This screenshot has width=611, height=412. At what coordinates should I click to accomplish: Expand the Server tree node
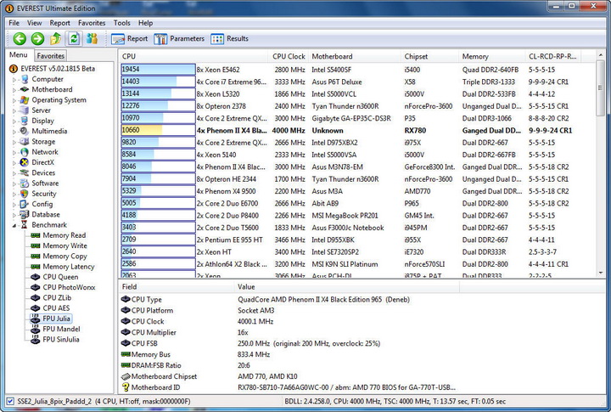point(14,110)
